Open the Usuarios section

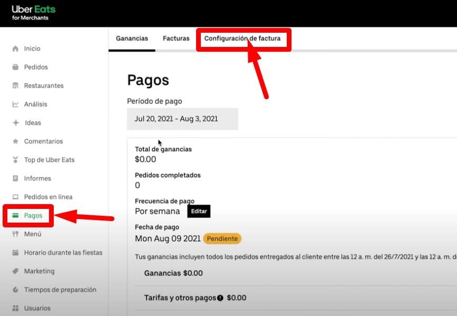tap(37, 308)
